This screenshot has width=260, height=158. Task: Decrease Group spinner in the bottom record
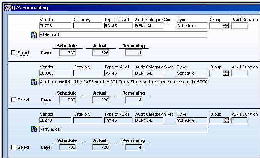pyautogui.click(x=226, y=121)
